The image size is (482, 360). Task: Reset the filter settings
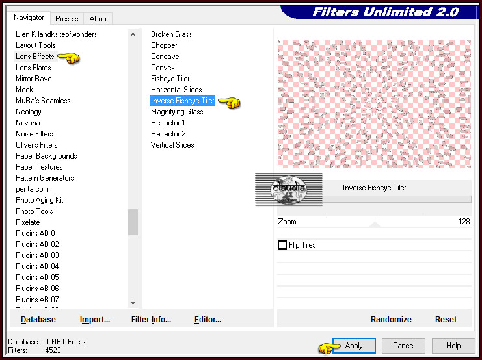pos(446,320)
